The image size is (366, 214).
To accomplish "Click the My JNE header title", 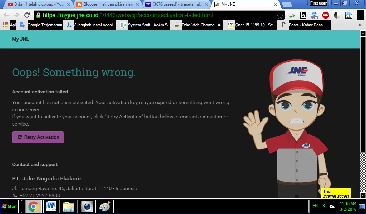I will pyautogui.click(x=20, y=39).
